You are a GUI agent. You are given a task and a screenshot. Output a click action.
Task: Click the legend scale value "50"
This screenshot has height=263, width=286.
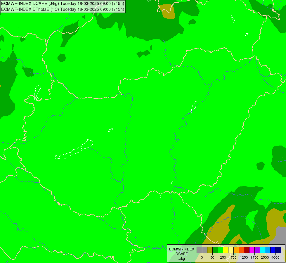(x=212, y=257)
